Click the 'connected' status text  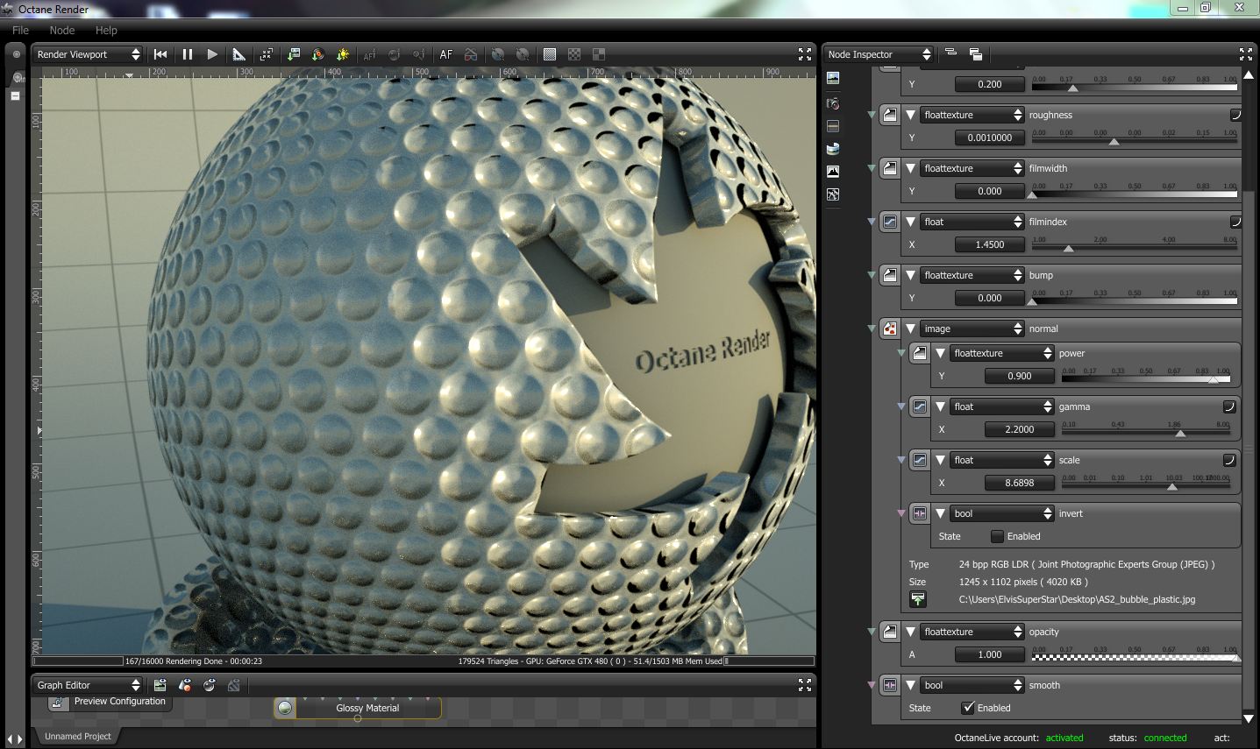click(1165, 738)
